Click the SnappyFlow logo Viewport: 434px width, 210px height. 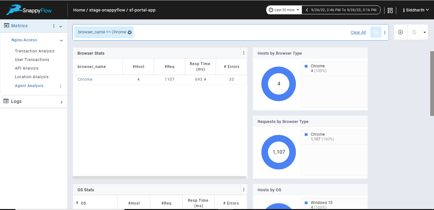(28, 10)
